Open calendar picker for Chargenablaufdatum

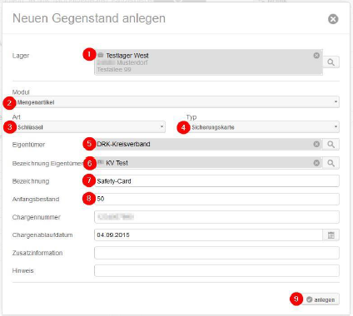click(x=331, y=235)
